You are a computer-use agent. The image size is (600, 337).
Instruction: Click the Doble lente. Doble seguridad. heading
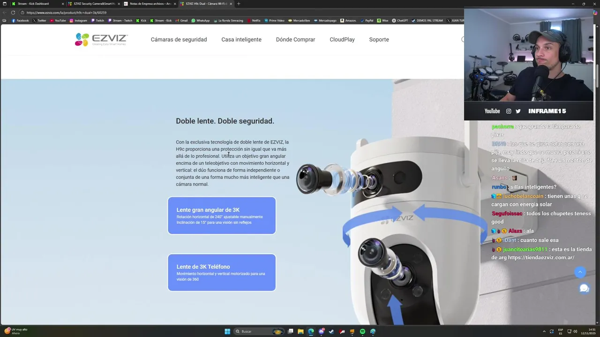coord(225,121)
